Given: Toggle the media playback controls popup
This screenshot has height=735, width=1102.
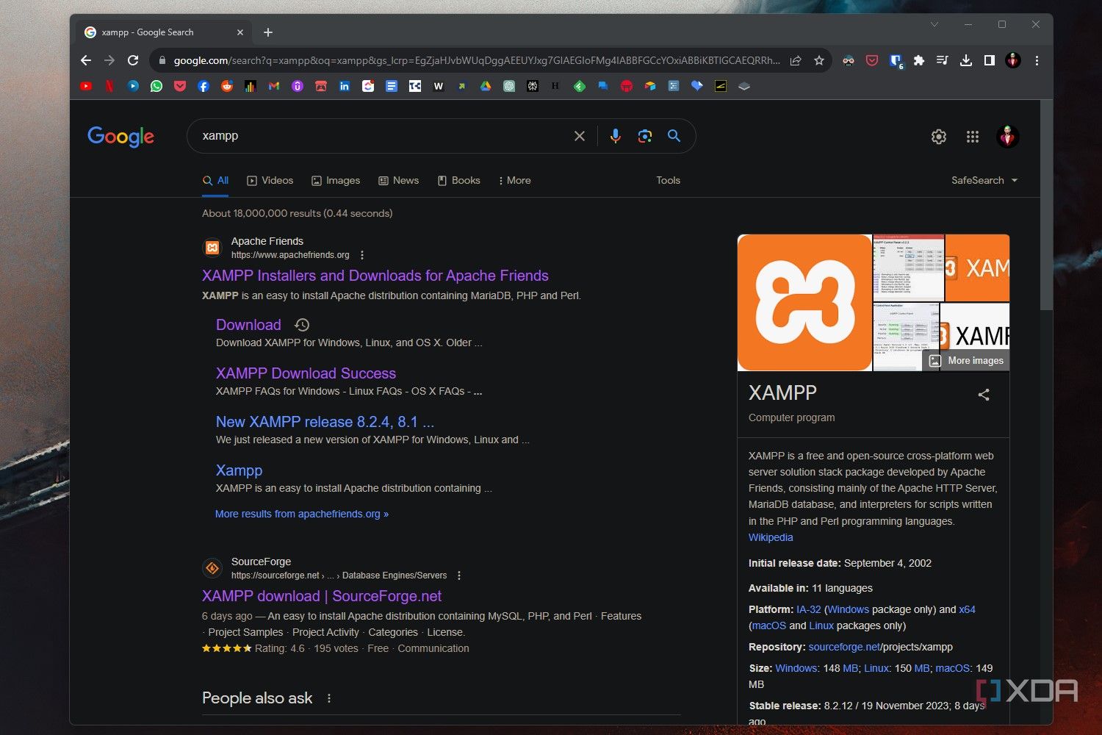Looking at the screenshot, I should (943, 60).
